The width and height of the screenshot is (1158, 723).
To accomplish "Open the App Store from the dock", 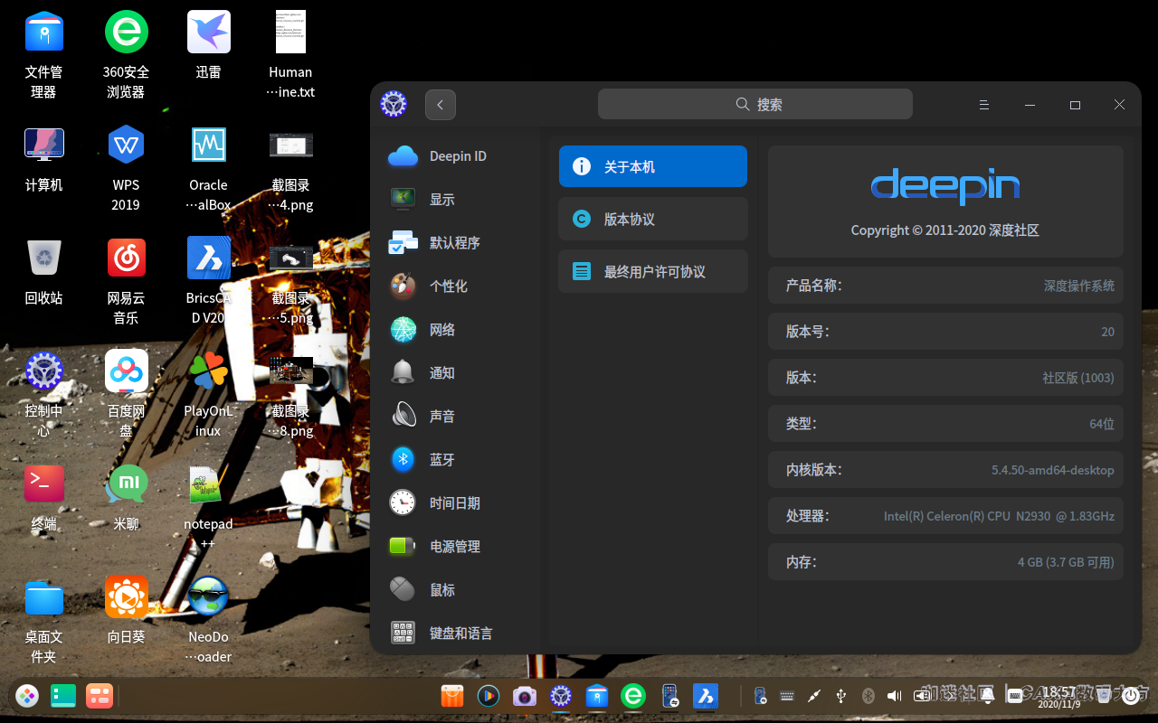I will tap(452, 696).
